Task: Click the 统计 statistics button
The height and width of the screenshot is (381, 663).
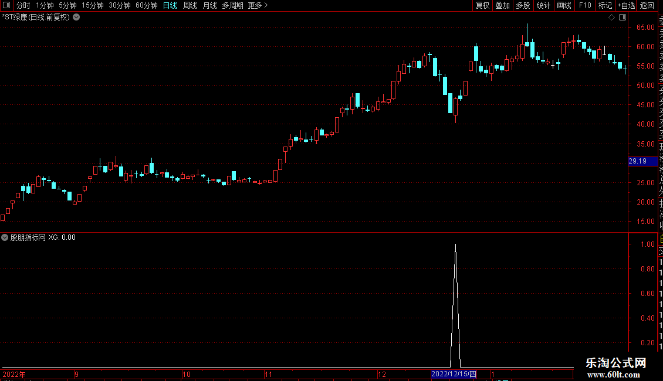Action: [543, 5]
